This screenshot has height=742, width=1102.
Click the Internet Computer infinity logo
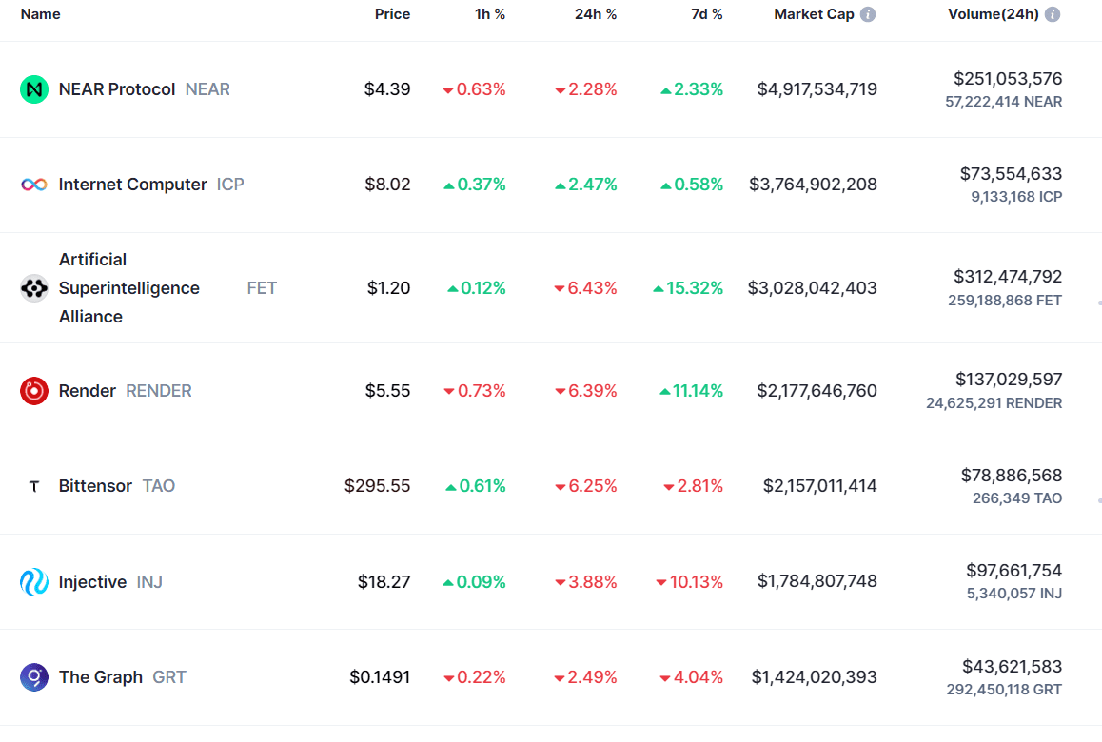pos(34,185)
